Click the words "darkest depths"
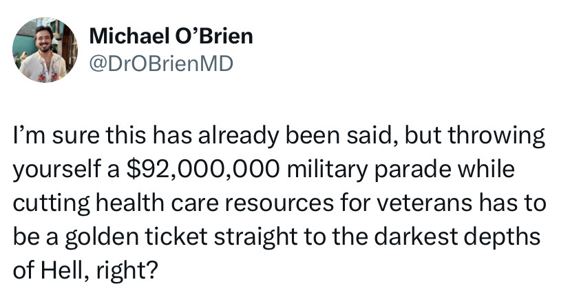Screen dimensions: 570x302 click(457, 237)
